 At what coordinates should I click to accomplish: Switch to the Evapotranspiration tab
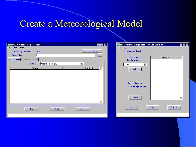[30, 60]
